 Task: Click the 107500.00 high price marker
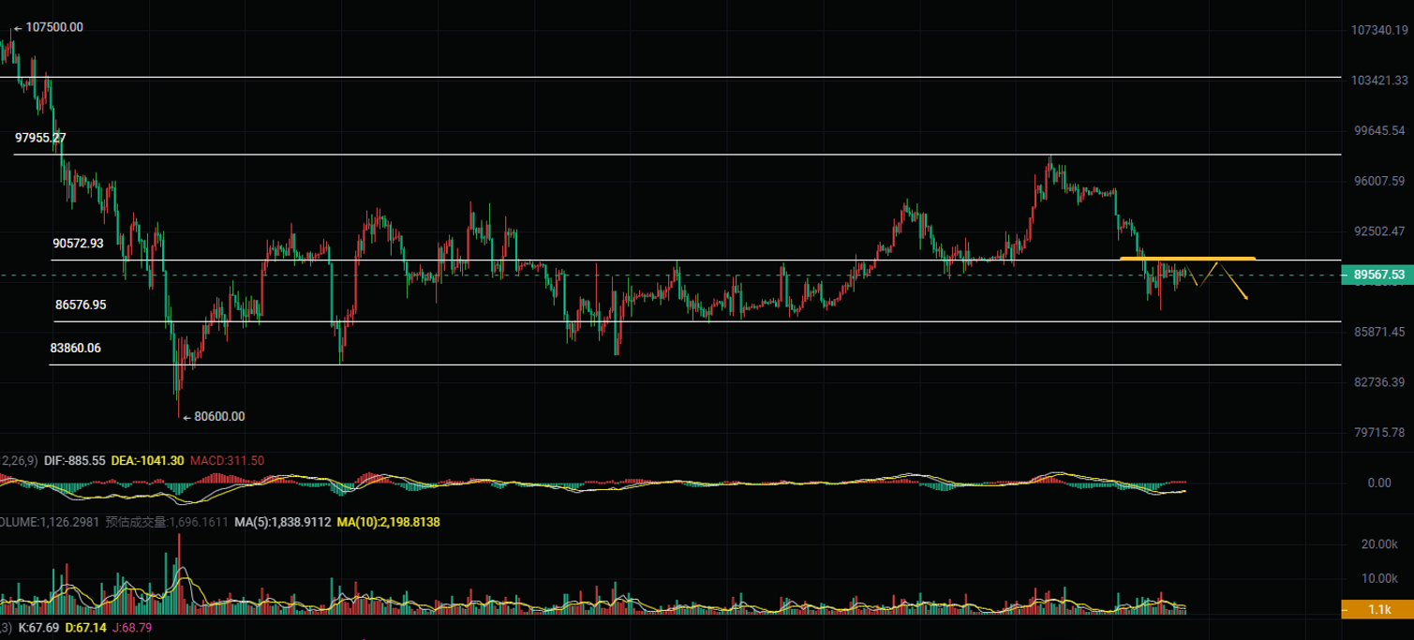(x=53, y=27)
